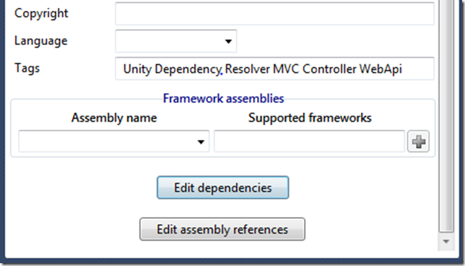Open the Language dropdown arrow

(x=228, y=41)
